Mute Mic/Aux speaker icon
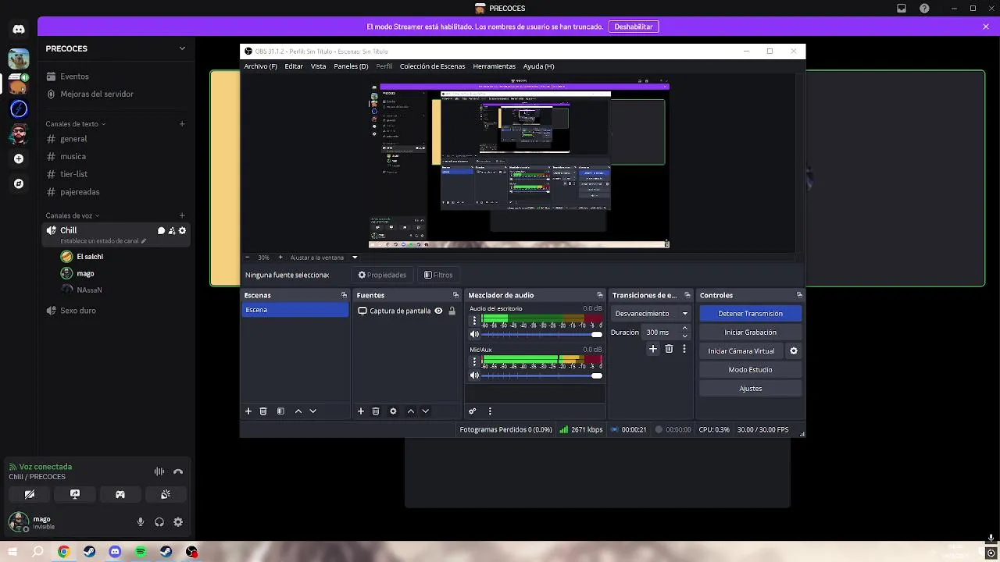Screen dimensions: 1000x562 tap(473, 375)
